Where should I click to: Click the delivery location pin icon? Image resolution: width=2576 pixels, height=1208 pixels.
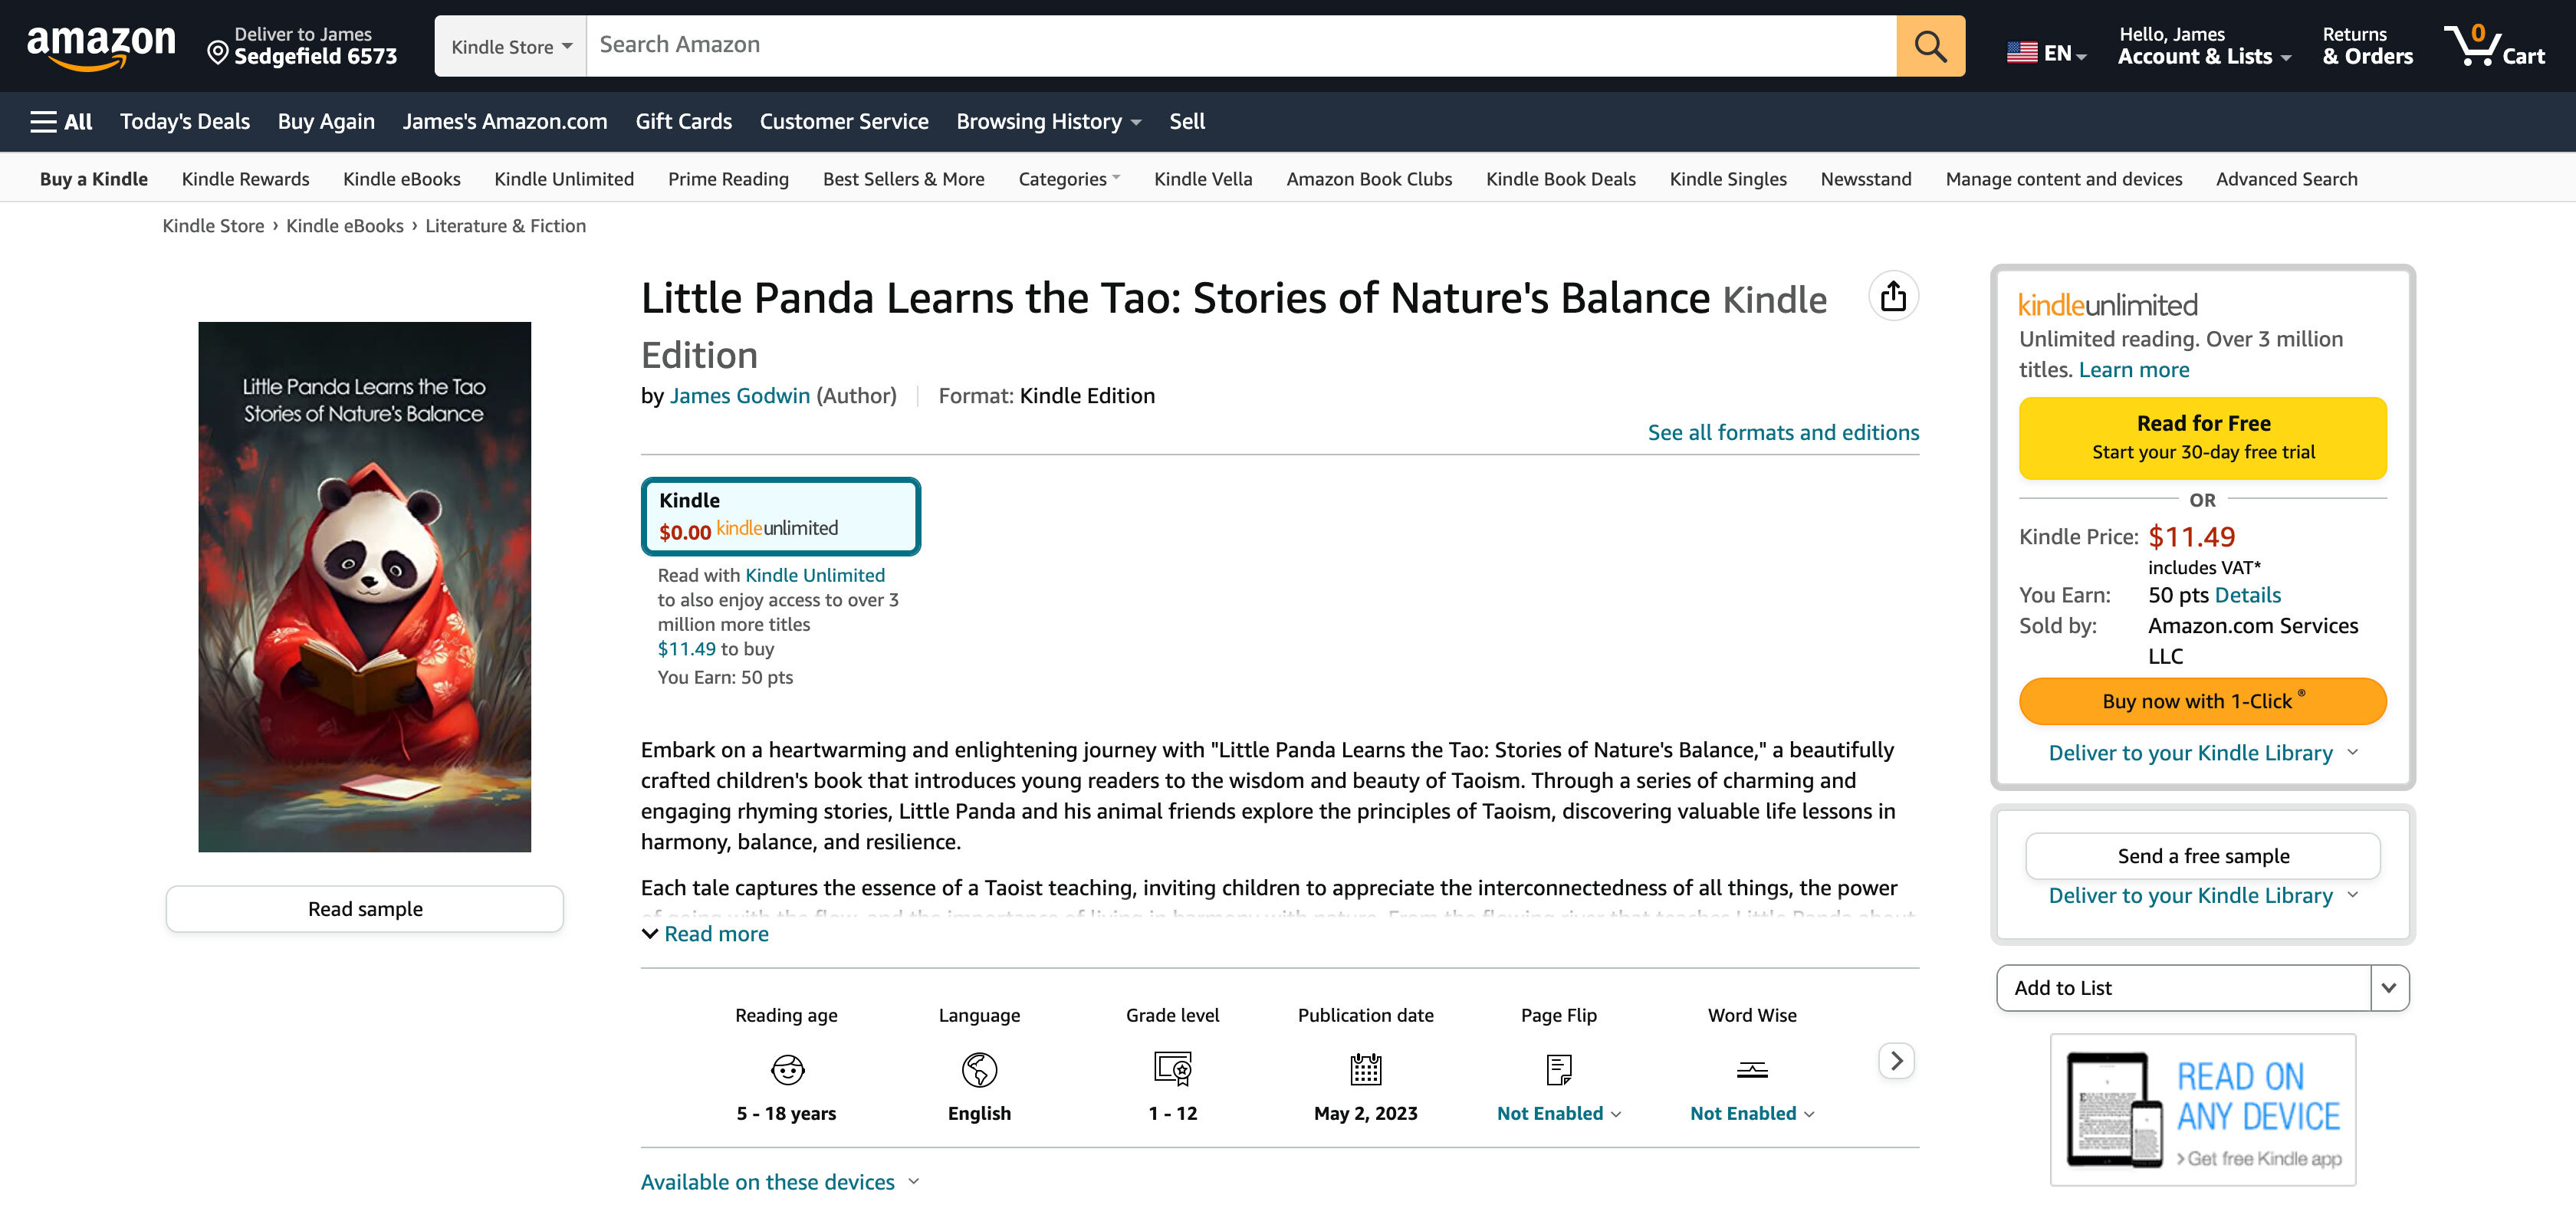(217, 52)
